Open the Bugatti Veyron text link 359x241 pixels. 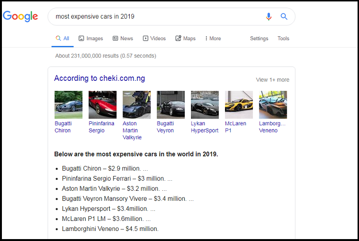165,127
